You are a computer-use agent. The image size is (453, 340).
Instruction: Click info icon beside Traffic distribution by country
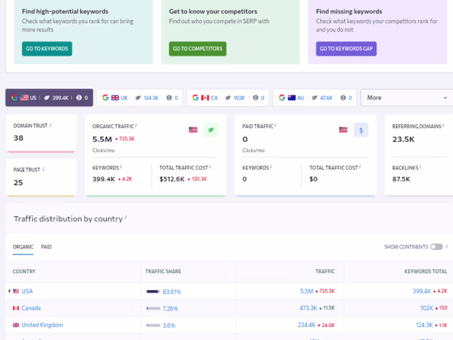(x=126, y=217)
